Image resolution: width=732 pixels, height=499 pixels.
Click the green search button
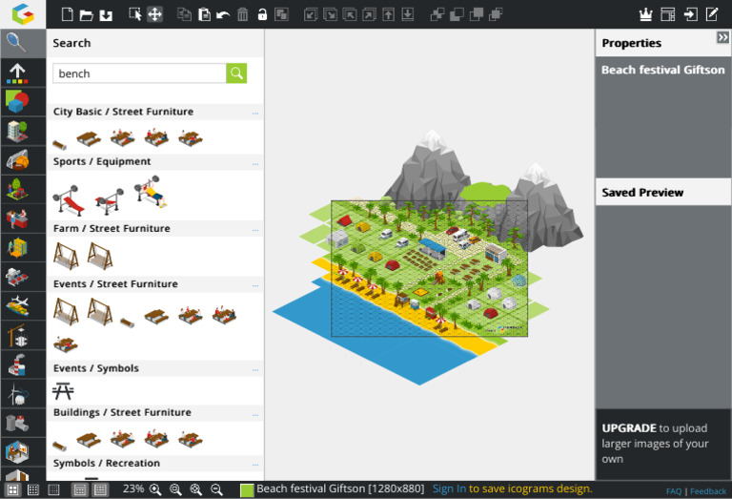click(236, 73)
